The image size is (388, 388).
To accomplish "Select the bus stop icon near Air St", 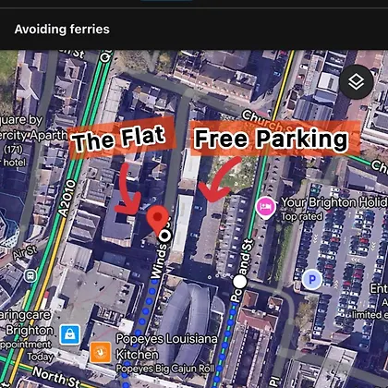I will point(30,275).
